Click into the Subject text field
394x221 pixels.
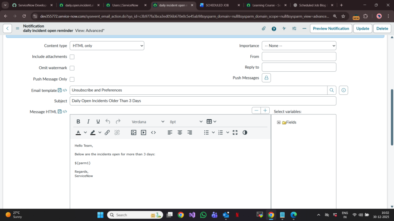point(203,101)
